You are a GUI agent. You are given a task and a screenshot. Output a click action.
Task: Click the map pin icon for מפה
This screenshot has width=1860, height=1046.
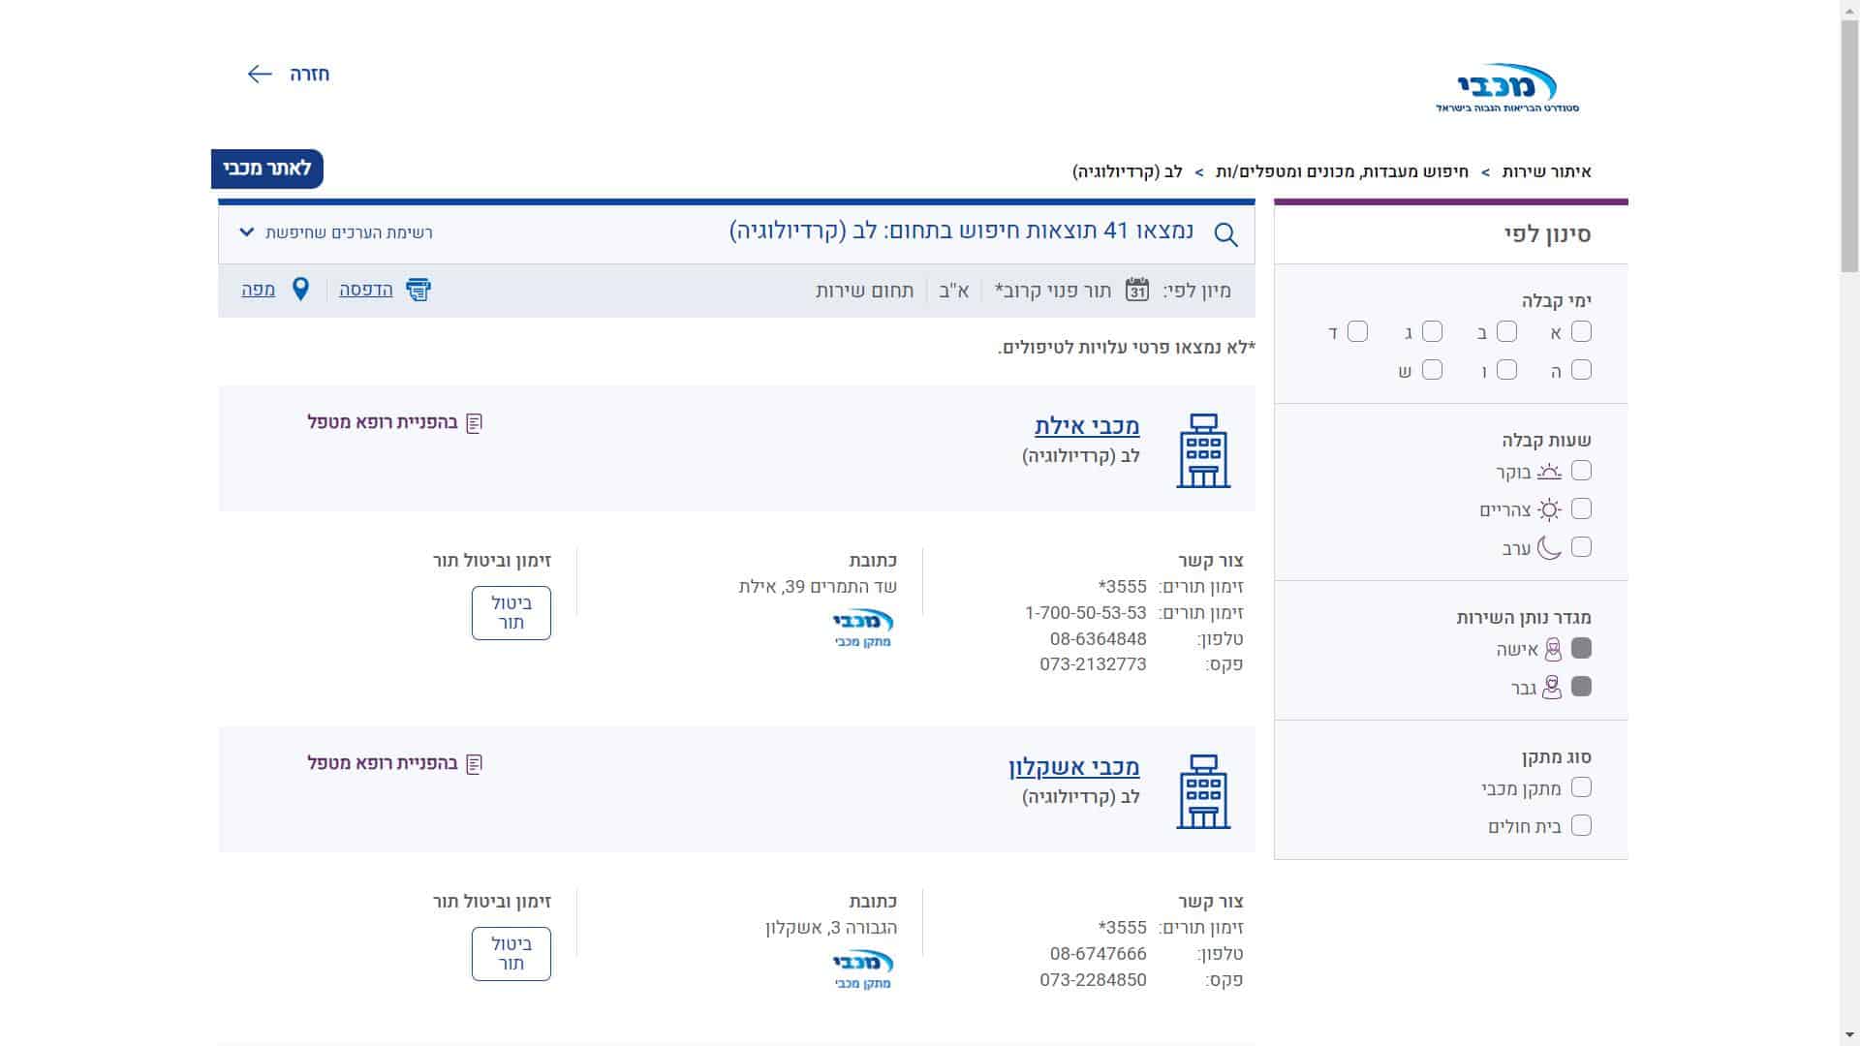pyautogui.click(x=300, y=290)
